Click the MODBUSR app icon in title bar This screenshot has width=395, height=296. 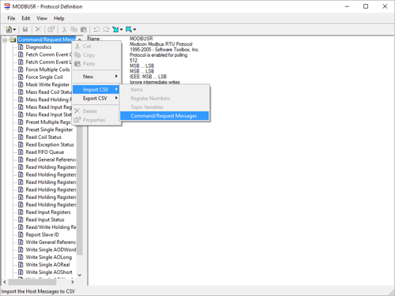7,6
